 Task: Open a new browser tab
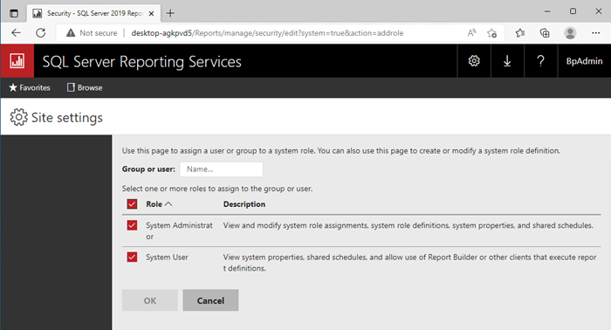click(170, 13)
